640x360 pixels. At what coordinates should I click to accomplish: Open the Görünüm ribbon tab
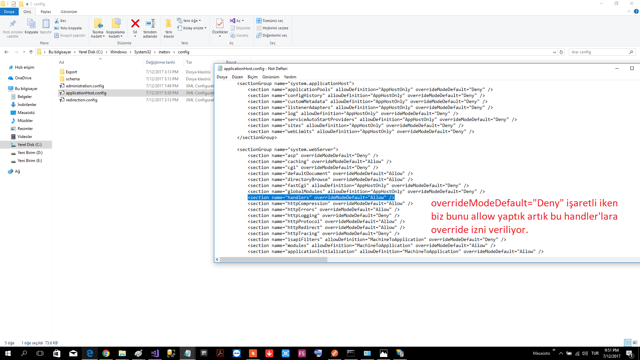pyautogui.click(x=69, y=12)
